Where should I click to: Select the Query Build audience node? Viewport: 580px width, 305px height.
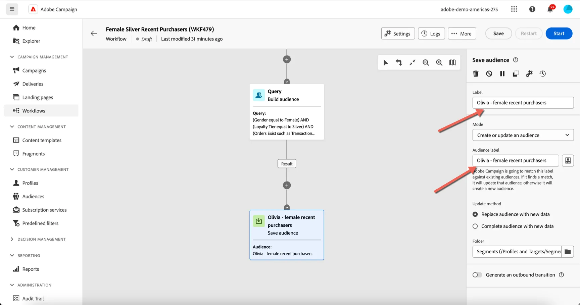tap(287, 112)
